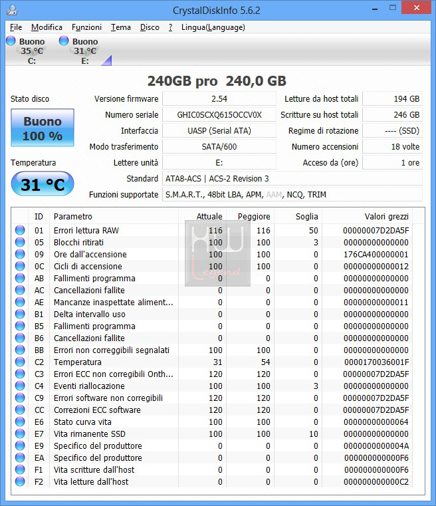Click status orb for C2 Temperatura row
This screenshot has width=436, height=506.
tap(20, 362)
